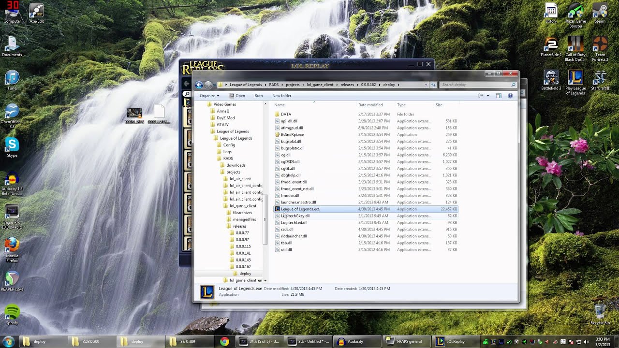Image resolution: width=619 pixels, height=348 pixels.
Task: Open the Oxtory desktop shortcut
Action: [551, 14]
